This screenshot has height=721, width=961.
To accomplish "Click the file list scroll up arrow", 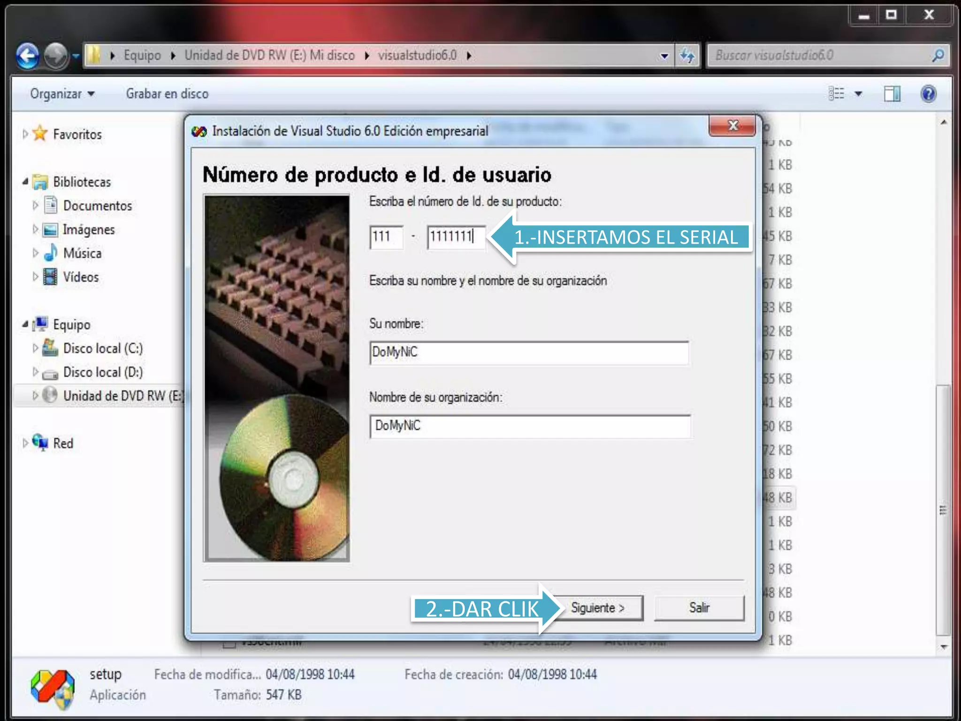I will (943, 123).
